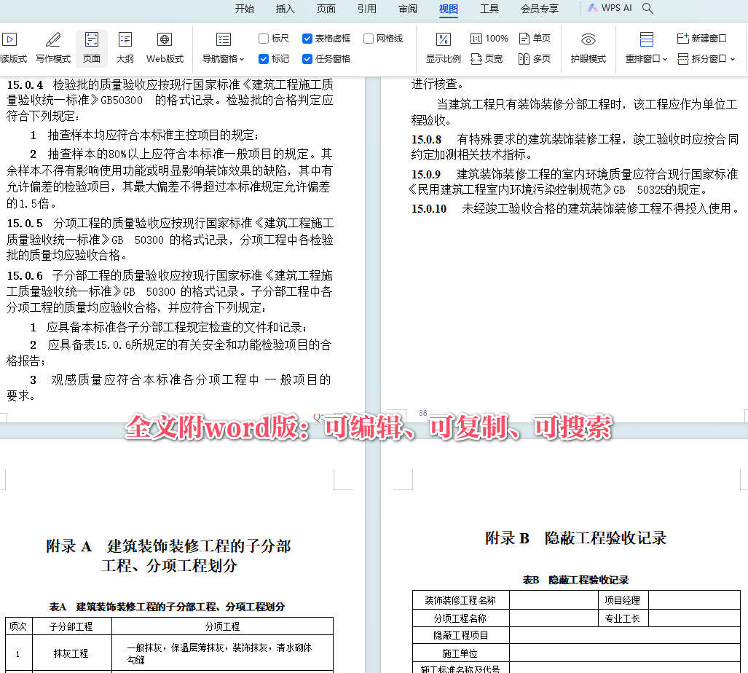Click the search magnifier icon
748x673 pixels.
647,9
